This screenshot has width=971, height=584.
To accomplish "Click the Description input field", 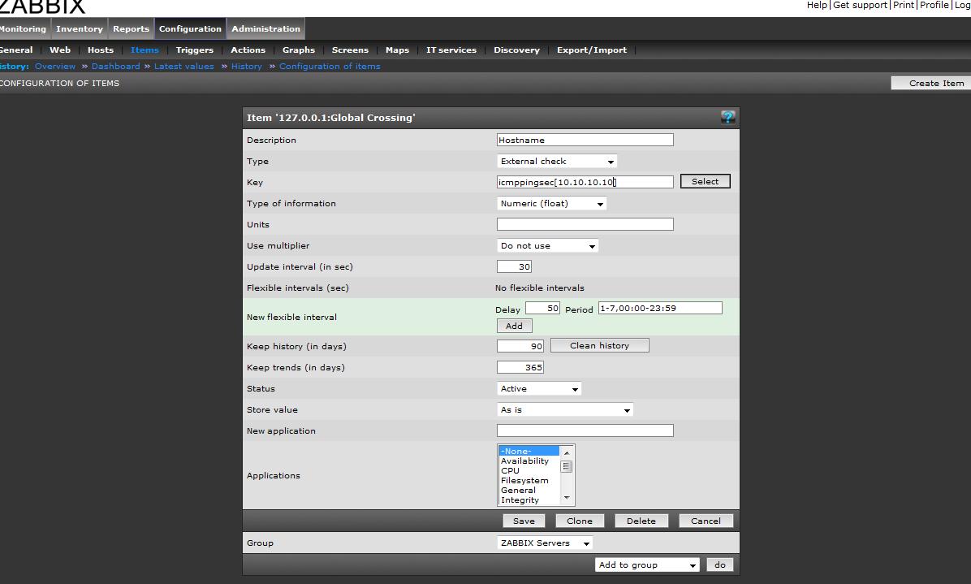I will point(585,140).
